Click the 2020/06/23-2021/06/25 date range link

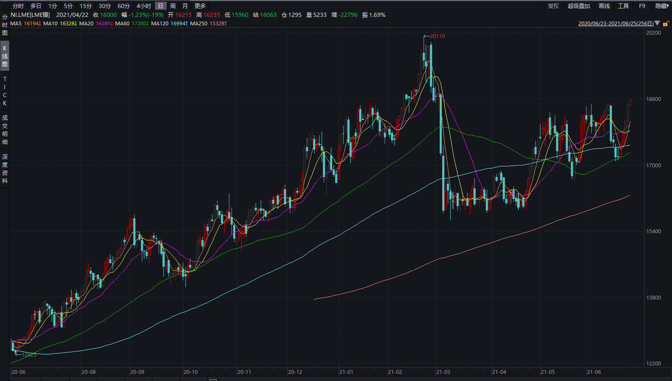click(x=616, y=24)
